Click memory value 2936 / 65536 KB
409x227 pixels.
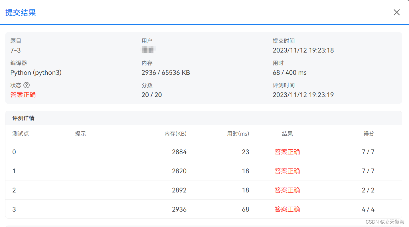pos(166,73)
